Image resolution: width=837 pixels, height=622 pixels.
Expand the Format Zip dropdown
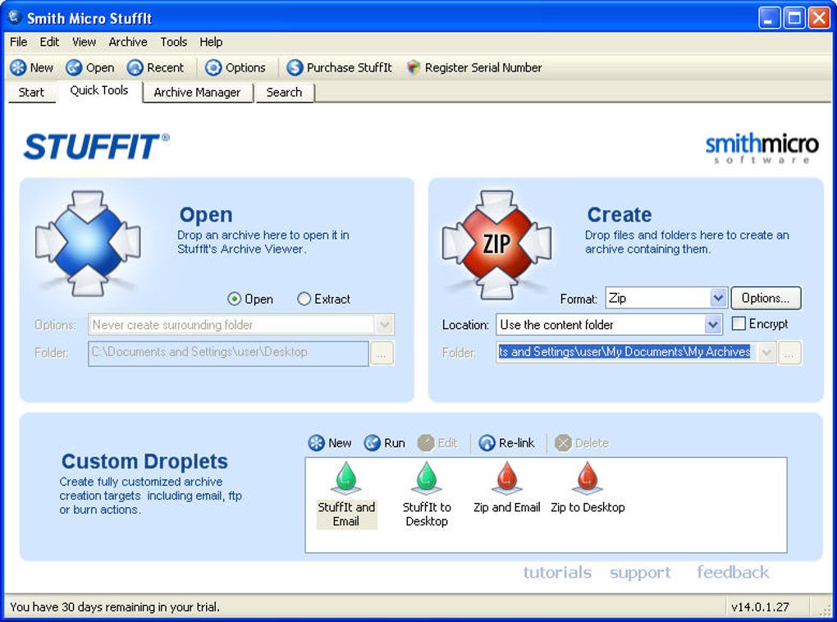click(x=718, y=298)
